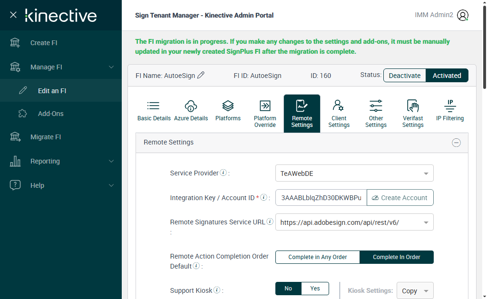This screenshot has width=487, height=299.
Task: Expand the Reporting chevron
Action: click(111, 161)
